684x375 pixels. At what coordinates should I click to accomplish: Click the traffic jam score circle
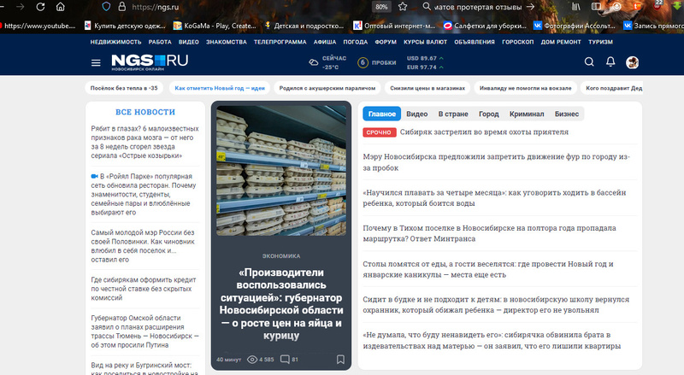(363, 62)
